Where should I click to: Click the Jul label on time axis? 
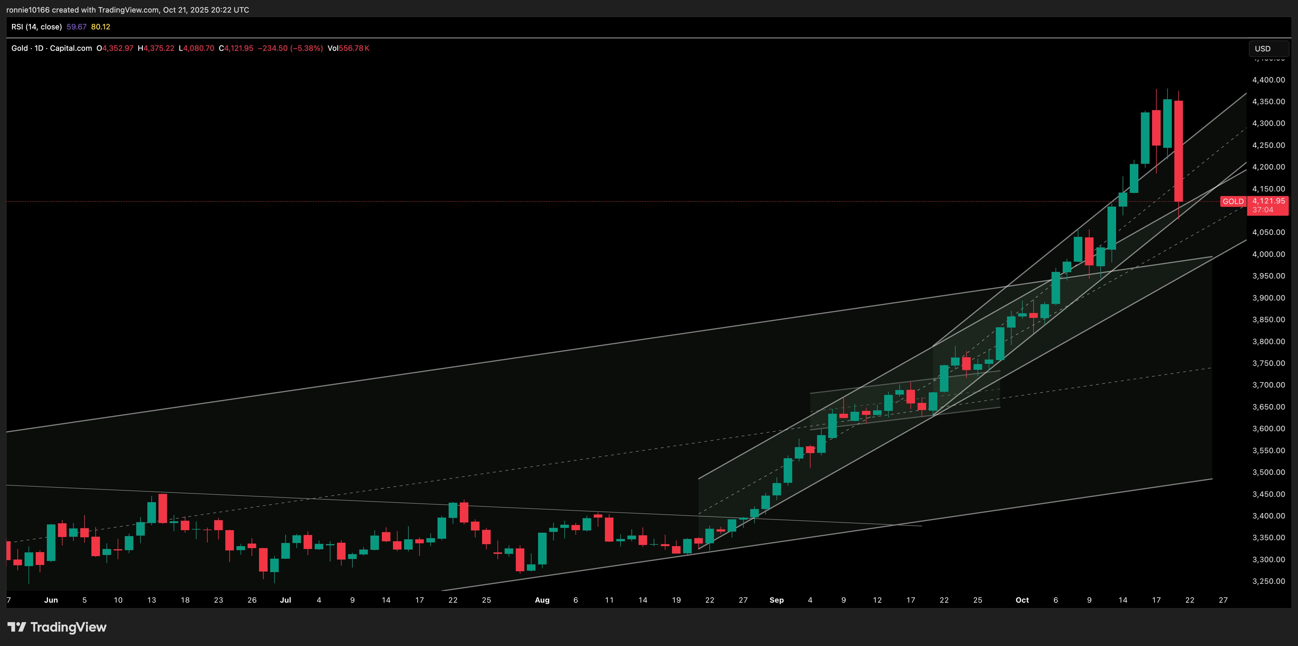pos(285,600)
